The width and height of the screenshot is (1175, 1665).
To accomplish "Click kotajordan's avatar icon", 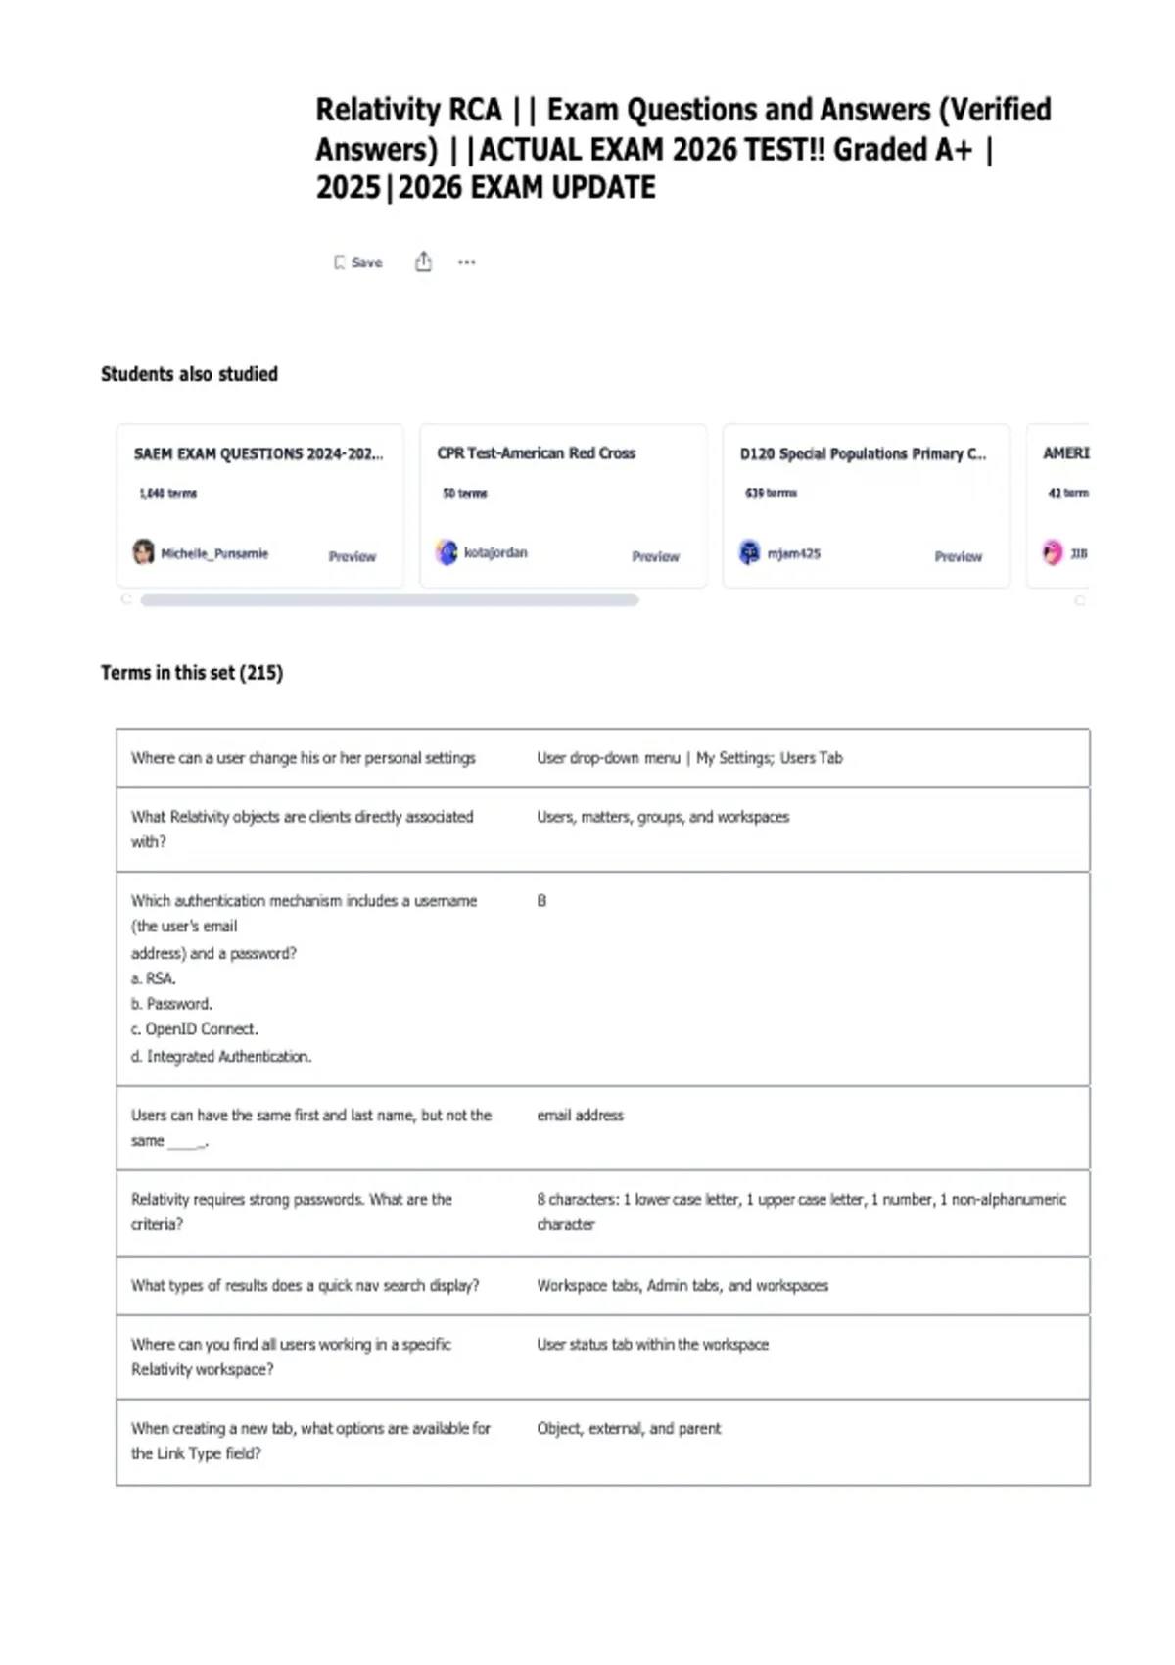I will coord(446,552).
